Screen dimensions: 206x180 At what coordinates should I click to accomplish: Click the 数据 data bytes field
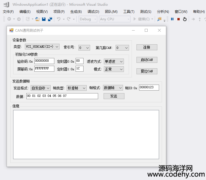pos(62,96)
